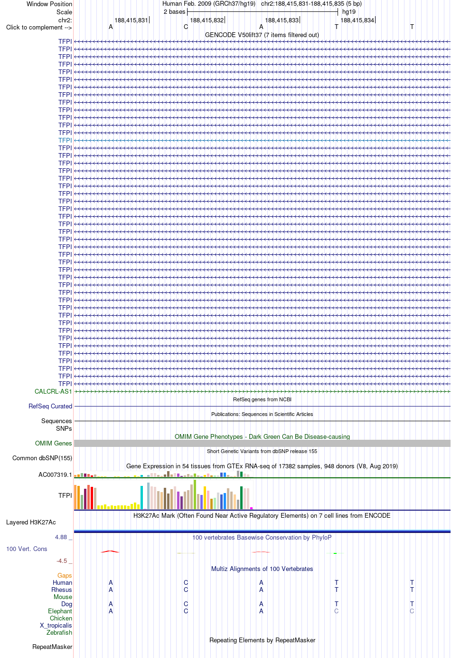Image resolution: width=451 pixels, height=658 pixels.
Task: Click the AC007319.1 GTEx gene label
Action: 55,474
